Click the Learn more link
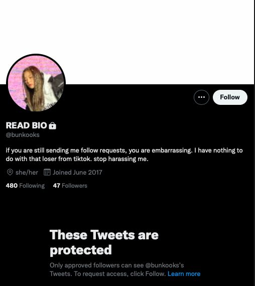 pos(184,274)
